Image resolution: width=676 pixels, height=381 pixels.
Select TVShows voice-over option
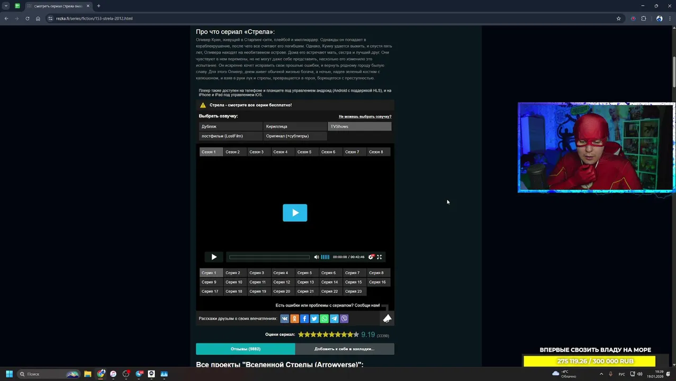tap(359, 126)
